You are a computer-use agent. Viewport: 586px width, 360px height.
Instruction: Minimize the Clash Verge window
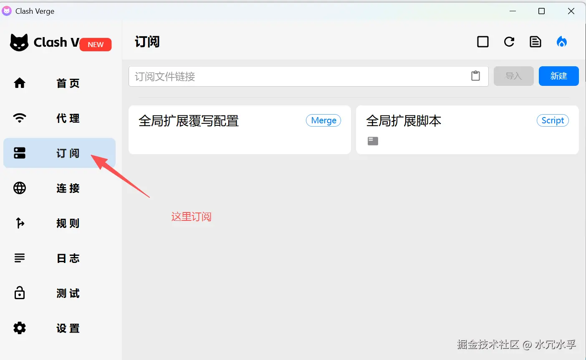(x=513, y=11)
